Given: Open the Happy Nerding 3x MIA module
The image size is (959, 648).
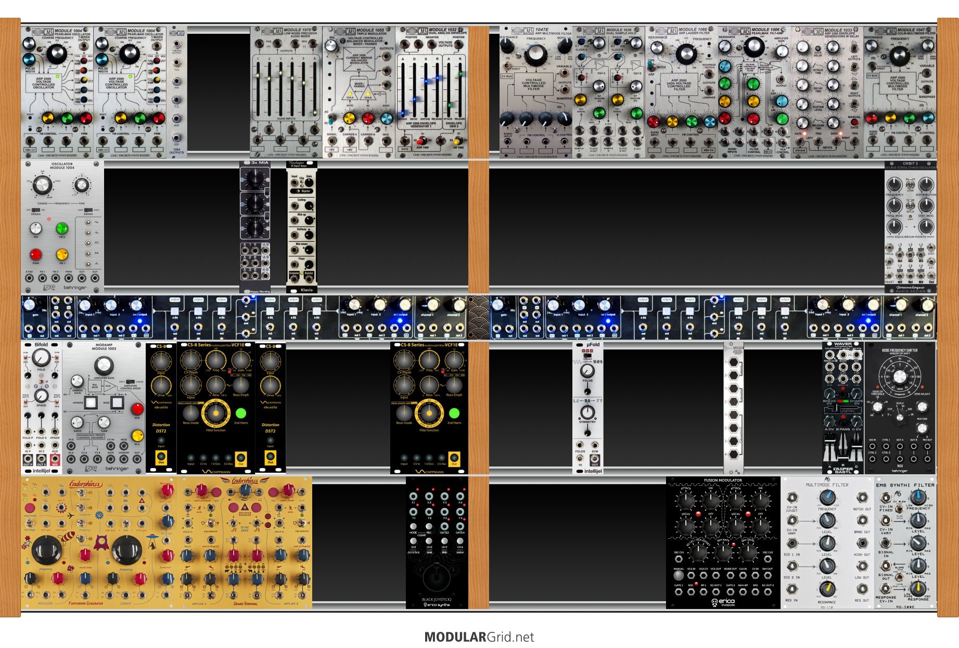Looking at the screenshot, I should tap(255, 227).
